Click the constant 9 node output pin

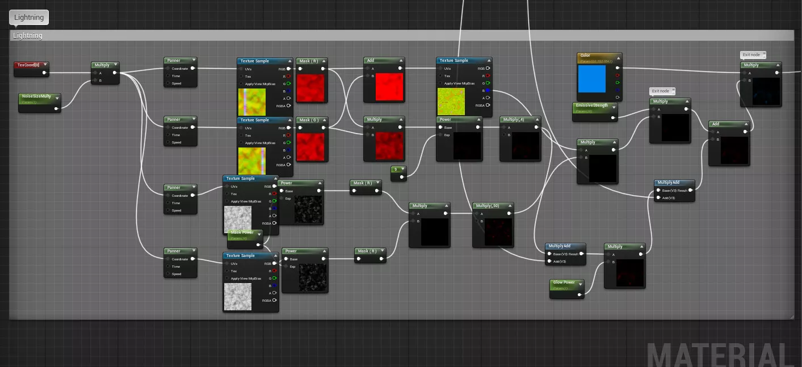click(x=402, y=177)
